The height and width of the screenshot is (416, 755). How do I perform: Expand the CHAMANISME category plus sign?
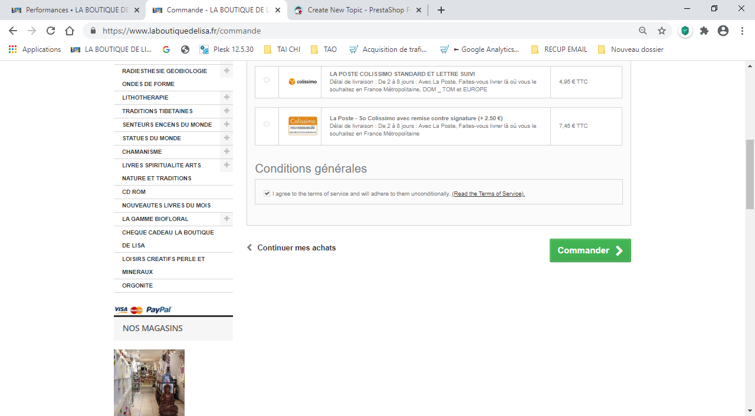[226, 151]
